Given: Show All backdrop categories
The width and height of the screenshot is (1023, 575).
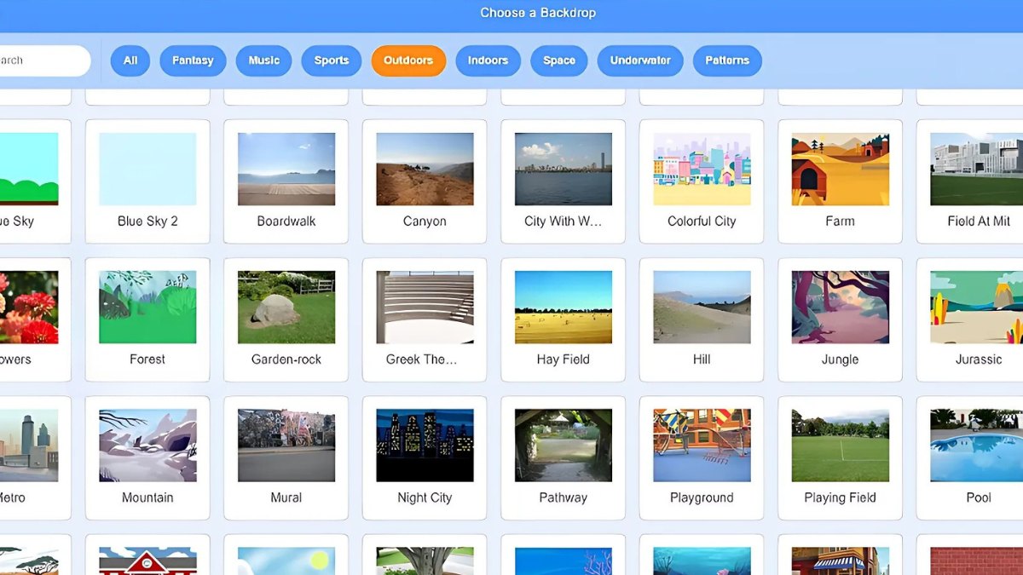Looking at the screenshot, I should tap(130, 60).
